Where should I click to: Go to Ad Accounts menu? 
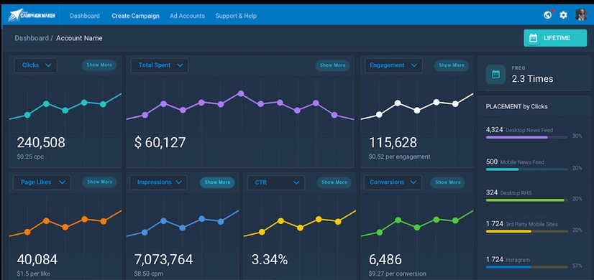click(x=187, y=16)
